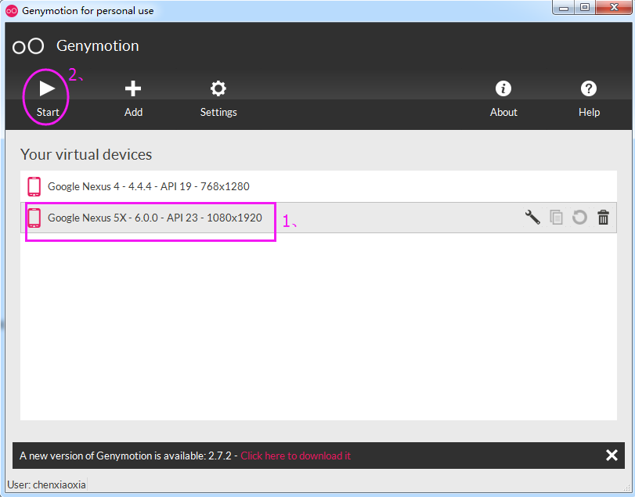
Task: Start the selected virtual device
Action: coord(48,99)
